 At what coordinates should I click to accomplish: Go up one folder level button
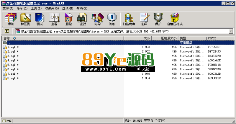point(6,31)
